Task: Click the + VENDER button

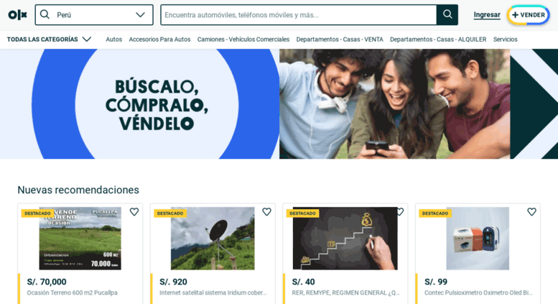Action: (x=528, y=14)
